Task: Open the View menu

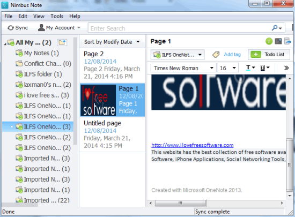Action: 39,16
